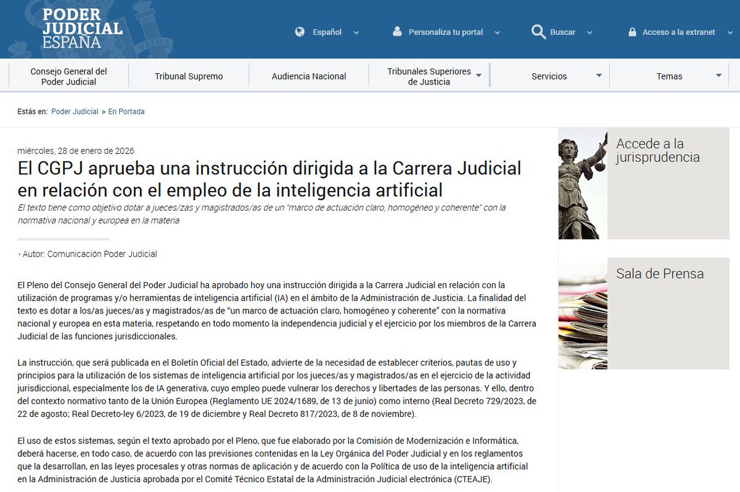Expand the Temas menu chevron

tap(718, 75)
